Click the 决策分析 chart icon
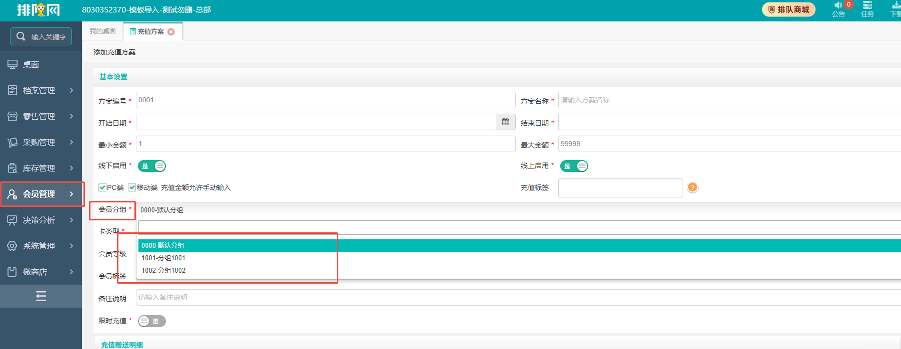This screenshot has width=901, height=349. pyautogui.click(x=12, y=220)
